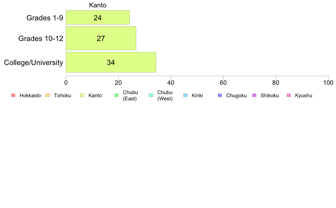This screenshot has height=208, width=336.
Task: Click the Kanto yellow-green legend swatch
Action: [82, 95]
